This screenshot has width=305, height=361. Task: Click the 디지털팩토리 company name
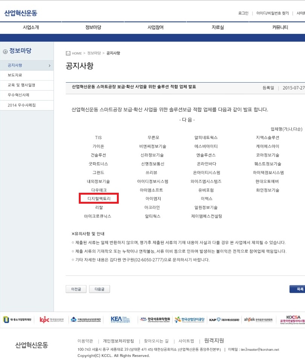(x=99, y=198)
